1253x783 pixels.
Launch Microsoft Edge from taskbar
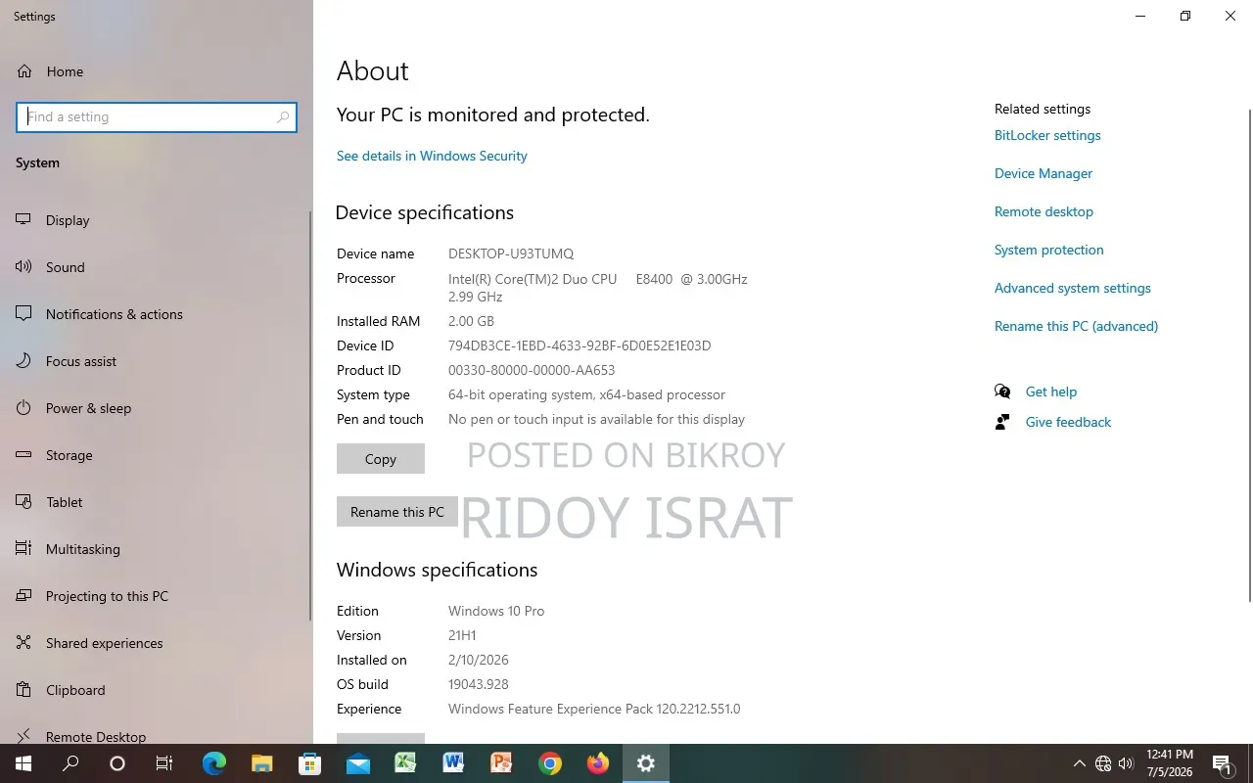tap(213, 763)
